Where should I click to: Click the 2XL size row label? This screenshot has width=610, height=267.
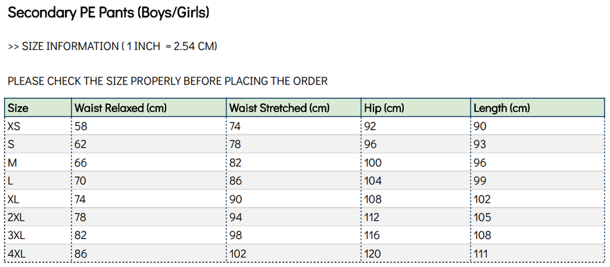click(x=17, y=217)
